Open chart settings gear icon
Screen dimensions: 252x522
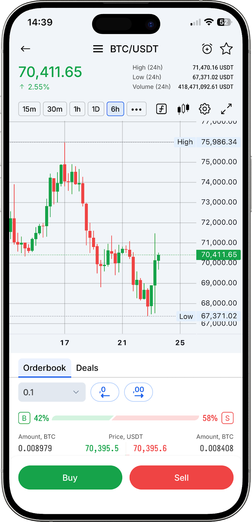pos(205,109)
